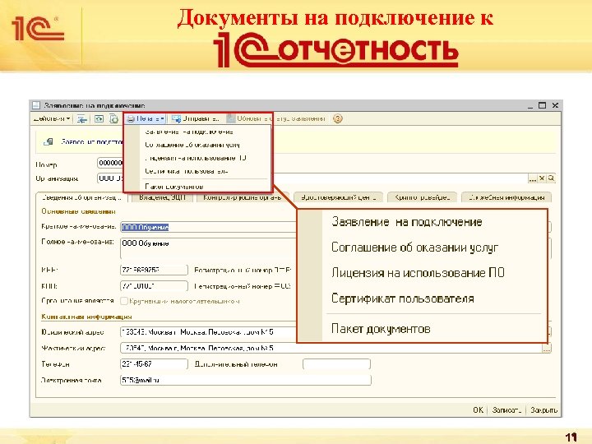The height and width of the screenshot is (444, 592).
Task: Click the Полное наименование text area
Action: pos(208,248)
